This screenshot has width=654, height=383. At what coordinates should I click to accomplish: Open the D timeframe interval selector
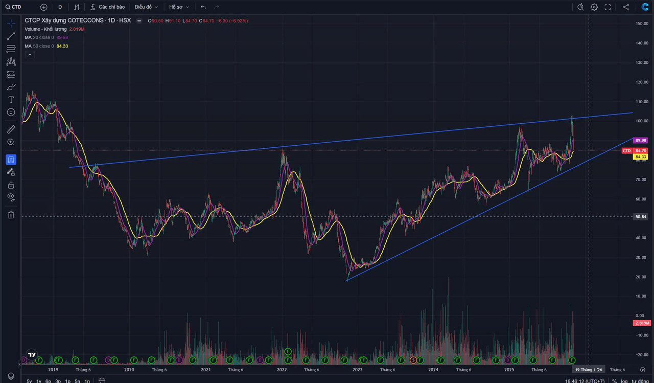click(60, 7)
